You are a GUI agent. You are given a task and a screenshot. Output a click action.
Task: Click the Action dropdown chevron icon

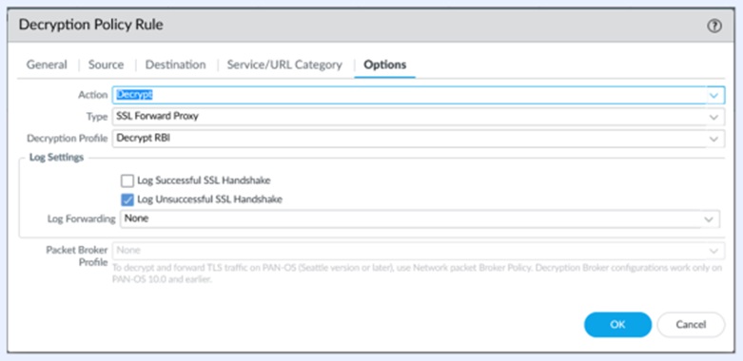click(x=714, y=96)
